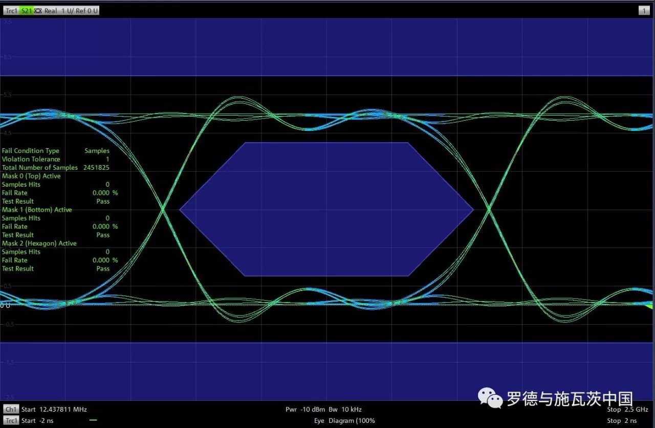The width and height of the screenshot is (655, 428).
Task: Select the hexagon mask in eye center
Action: [x=326, y=209]
